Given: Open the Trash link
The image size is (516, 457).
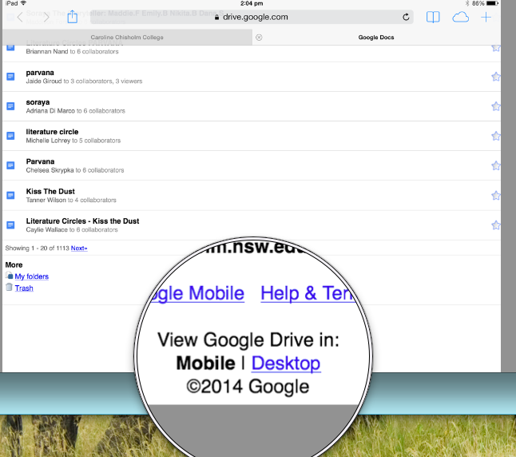Looking at the screenshot, I should [x=24, y=288].
